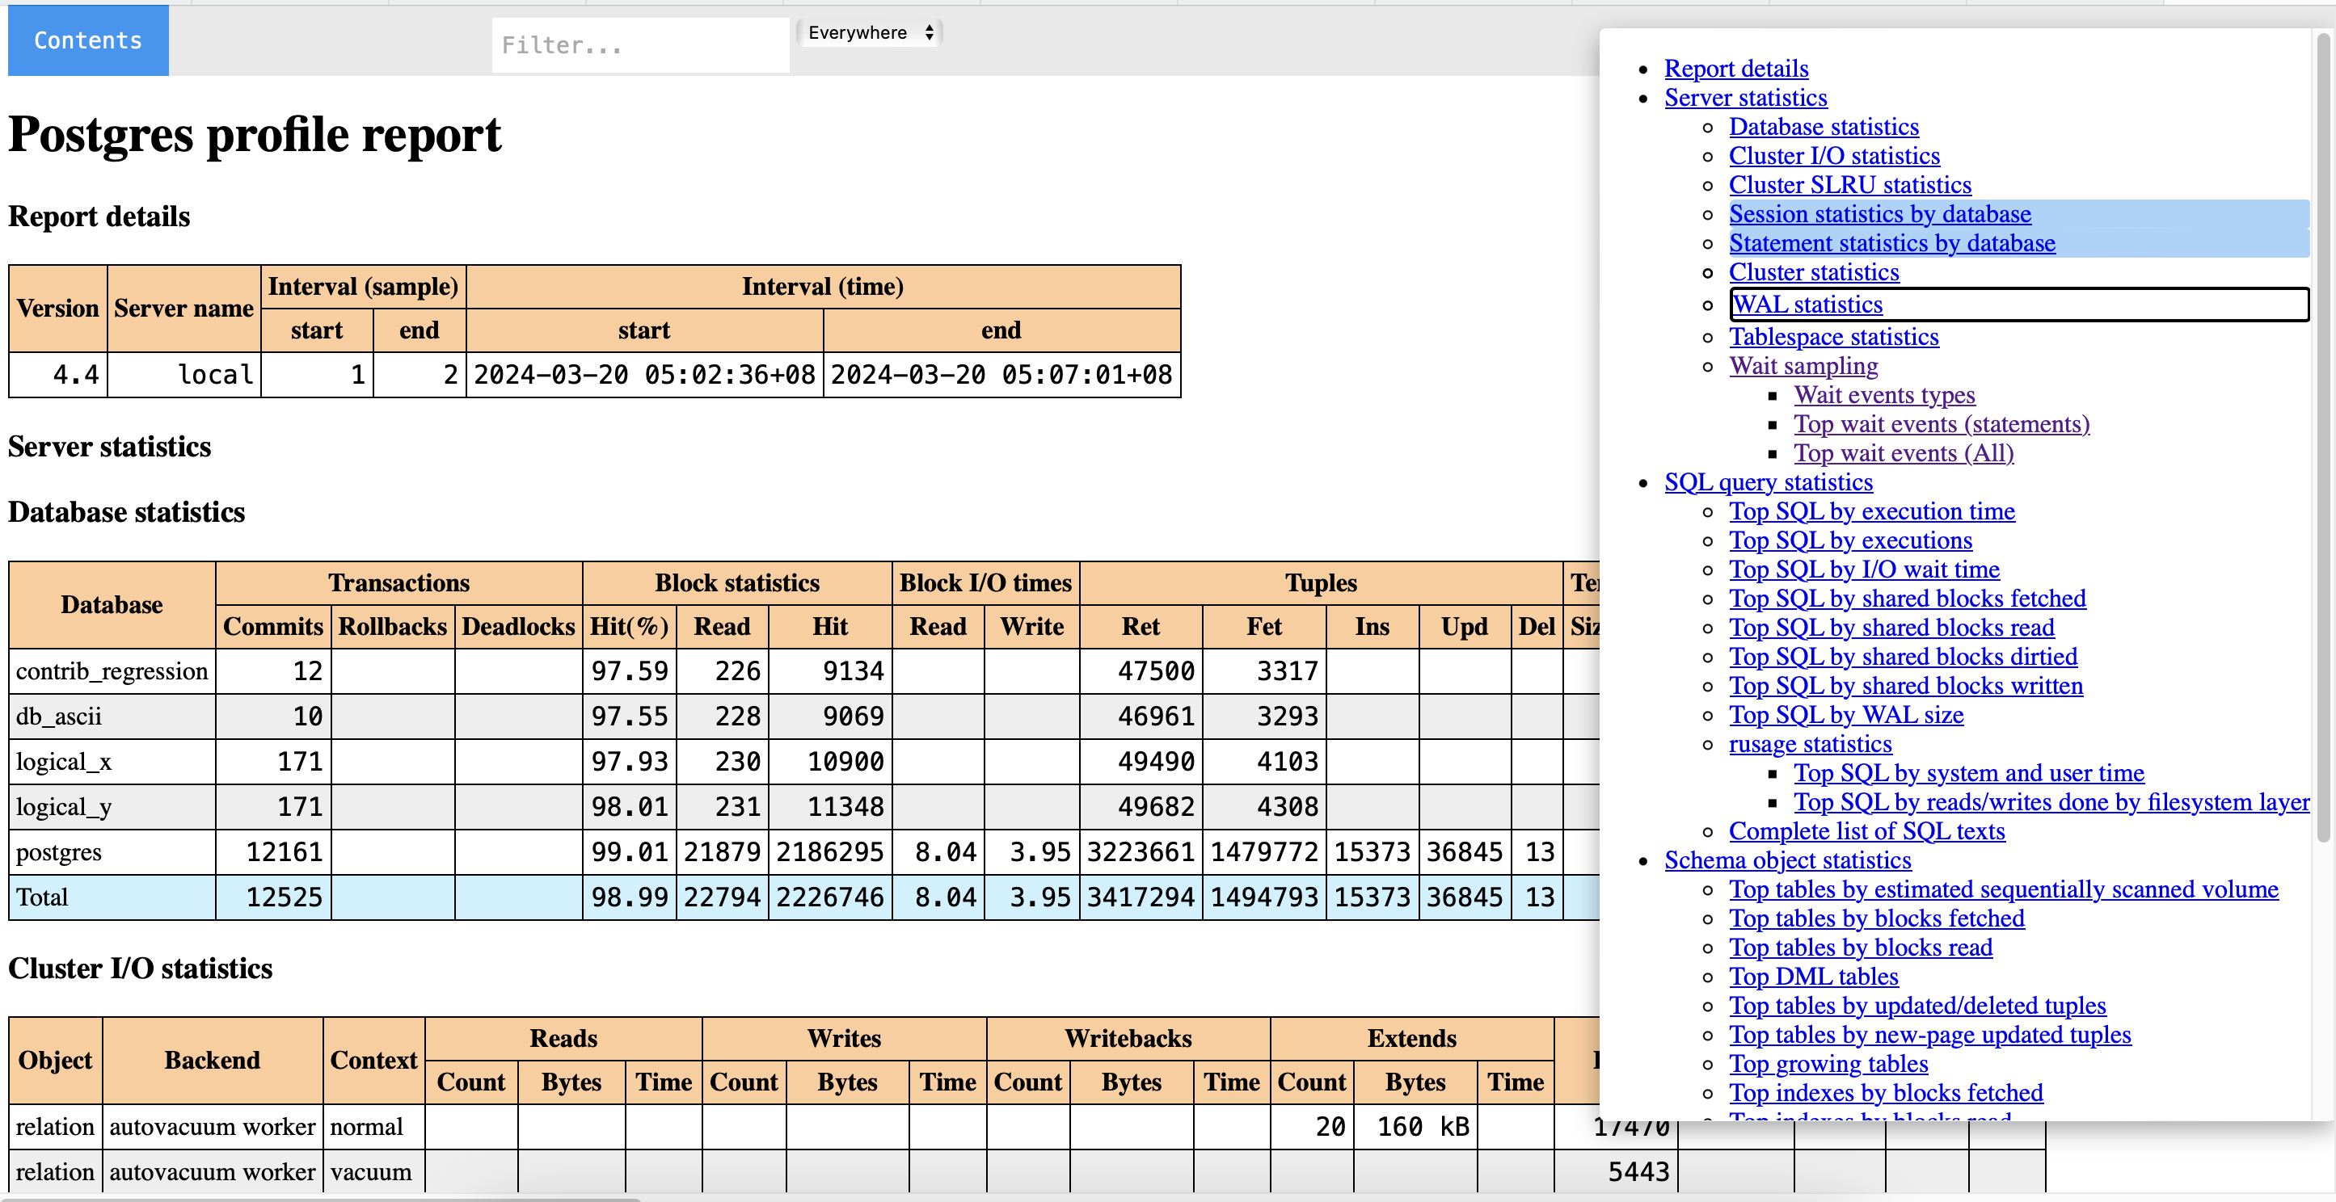Open the Report details link

pyautogui.click(x=1735, y=69)
